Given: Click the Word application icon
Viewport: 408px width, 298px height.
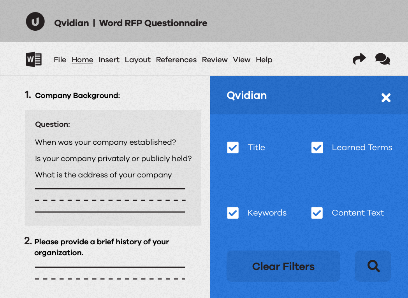Looking at the screenshot, I should (x=33, y=60).
